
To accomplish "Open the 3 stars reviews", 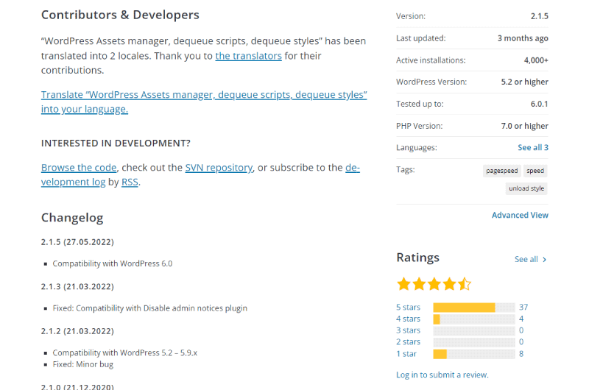I will tap(408, 330).
